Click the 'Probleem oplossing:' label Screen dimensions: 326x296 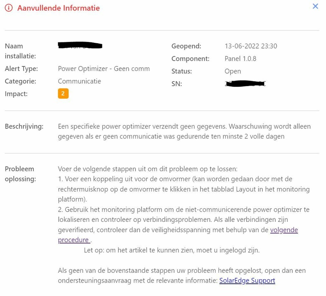[20, 174]
